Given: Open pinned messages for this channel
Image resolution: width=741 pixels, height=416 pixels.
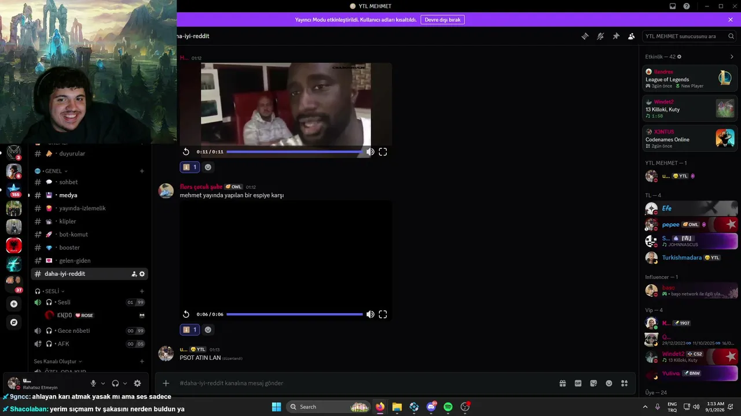Looking at the screenshot, I should [616, 36].
